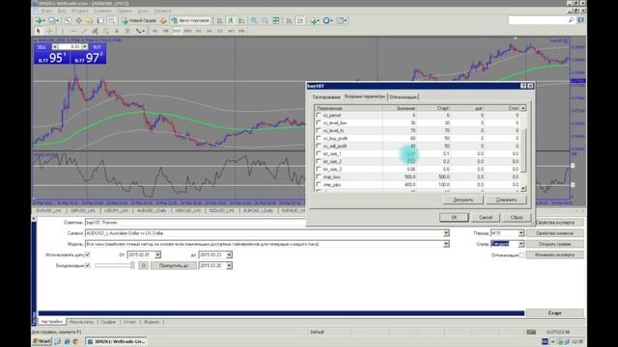This screenshot has width=618, height=347.
Task: Toggle the Navigator panel icon
Action: tap(90, 20)
